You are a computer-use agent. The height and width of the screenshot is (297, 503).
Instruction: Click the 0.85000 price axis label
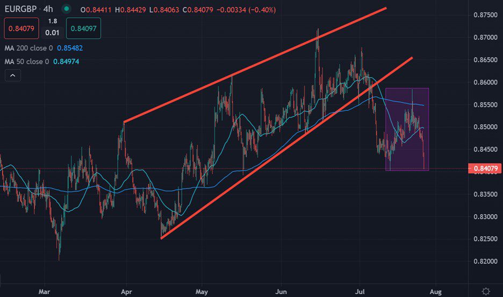click(x=485, y=127)
